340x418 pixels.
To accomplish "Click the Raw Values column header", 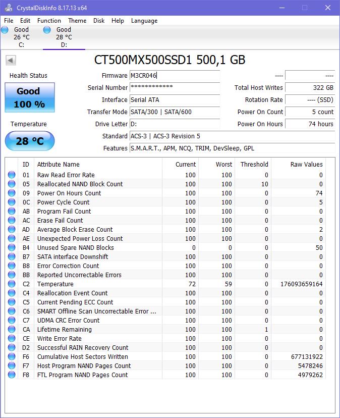I will point(299,164).
